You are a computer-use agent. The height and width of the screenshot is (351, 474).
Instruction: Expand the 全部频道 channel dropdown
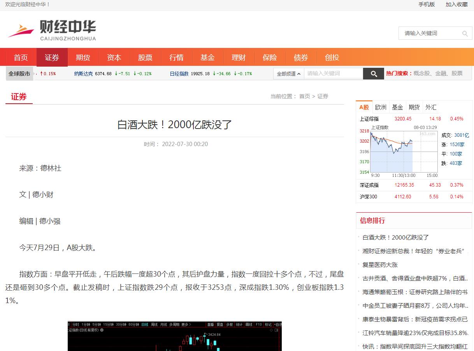tap(288, 74)
